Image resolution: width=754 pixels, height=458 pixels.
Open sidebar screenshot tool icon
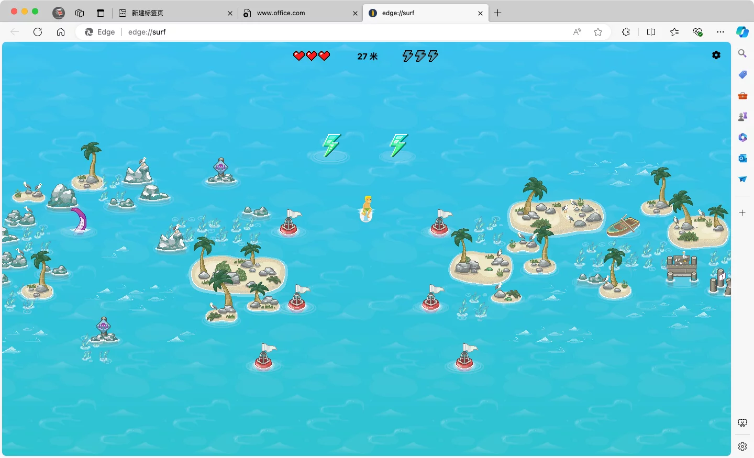742,423
